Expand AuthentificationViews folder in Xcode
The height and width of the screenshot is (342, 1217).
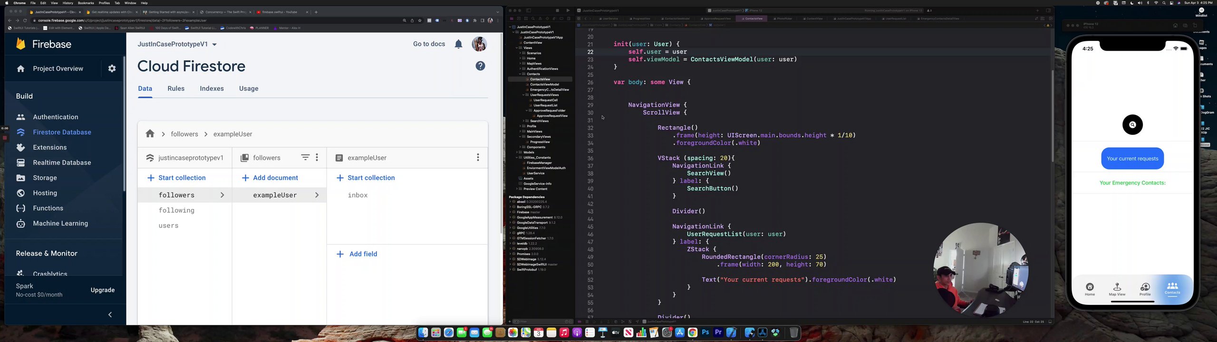click(520, 69)
